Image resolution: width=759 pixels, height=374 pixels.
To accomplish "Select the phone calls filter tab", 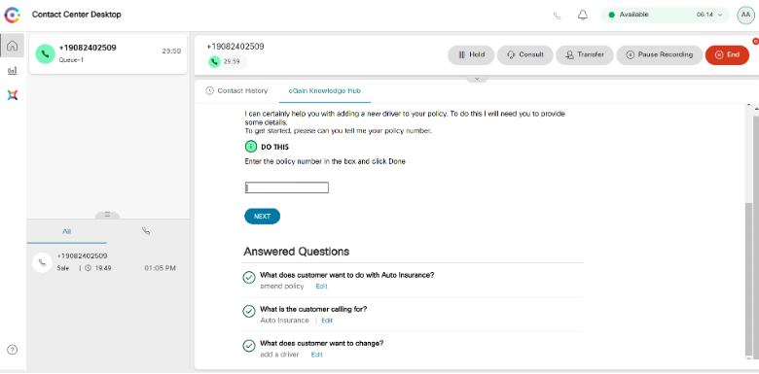I will pyautogui.click(x=146, y=231).
